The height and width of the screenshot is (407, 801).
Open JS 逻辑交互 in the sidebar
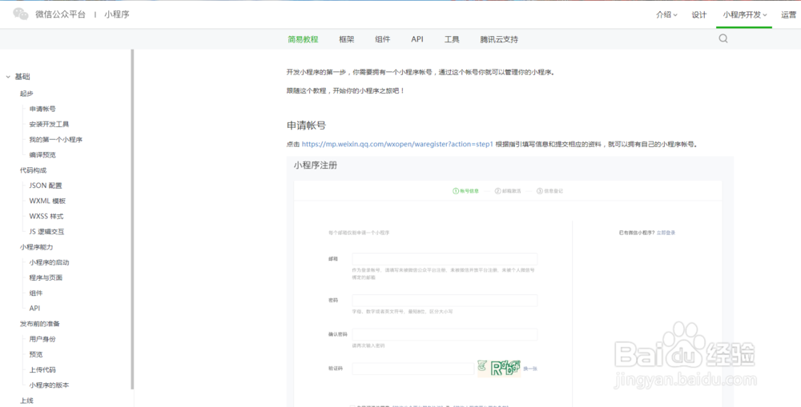click(47, 232)
